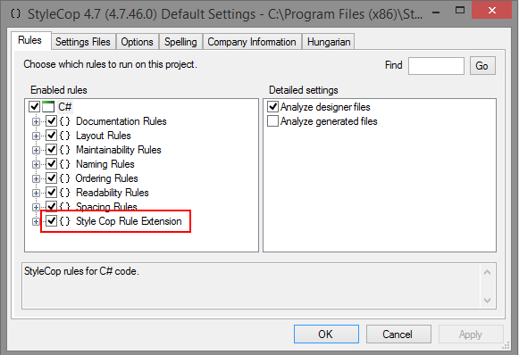Select the braces icon for Maintainability Rules
Viewport: 519px width, 355px height.
(65, 150)
